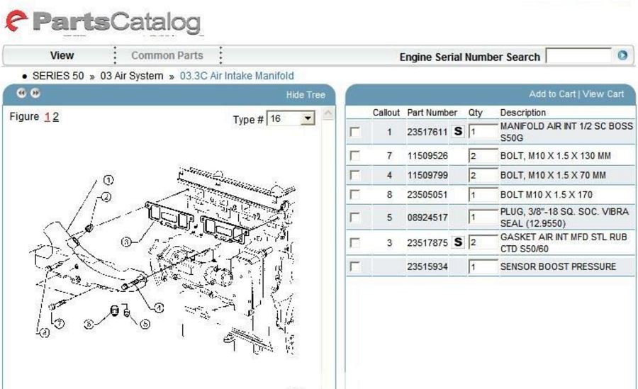Screen dimensions: 638x389
Task: Click the ePartsCatalog logo
Action: tap(103, 21)
